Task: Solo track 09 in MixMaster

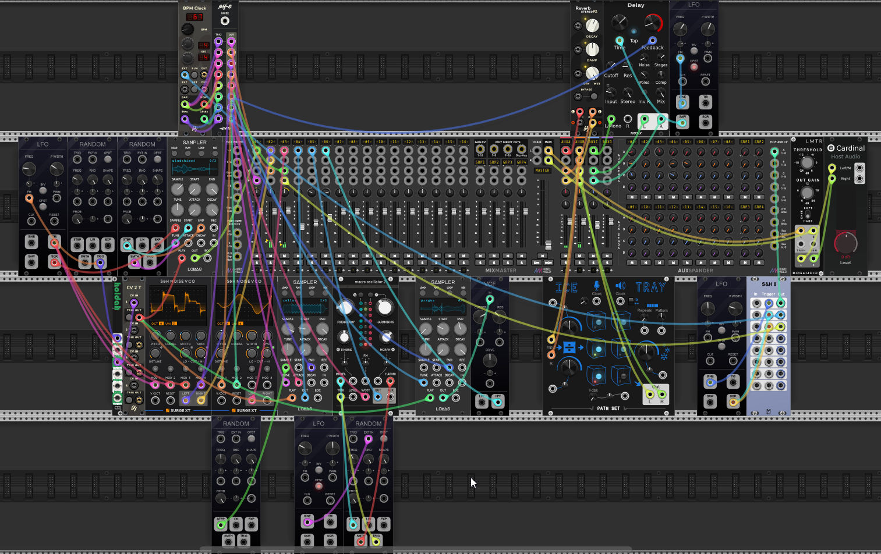Action: point(367,263)
